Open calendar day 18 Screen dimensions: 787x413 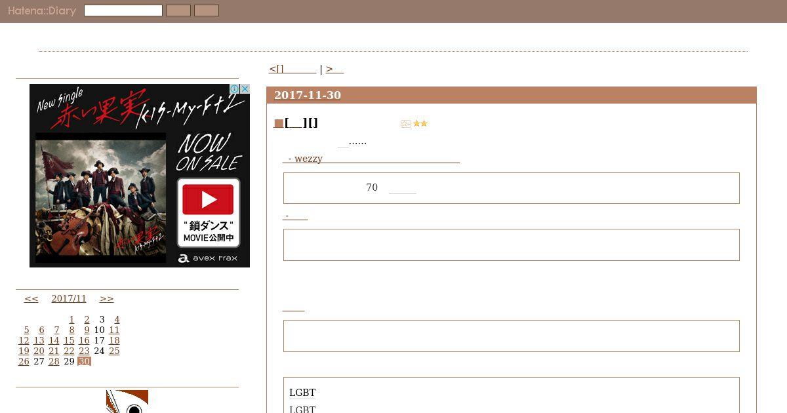[x=114, y=341]
